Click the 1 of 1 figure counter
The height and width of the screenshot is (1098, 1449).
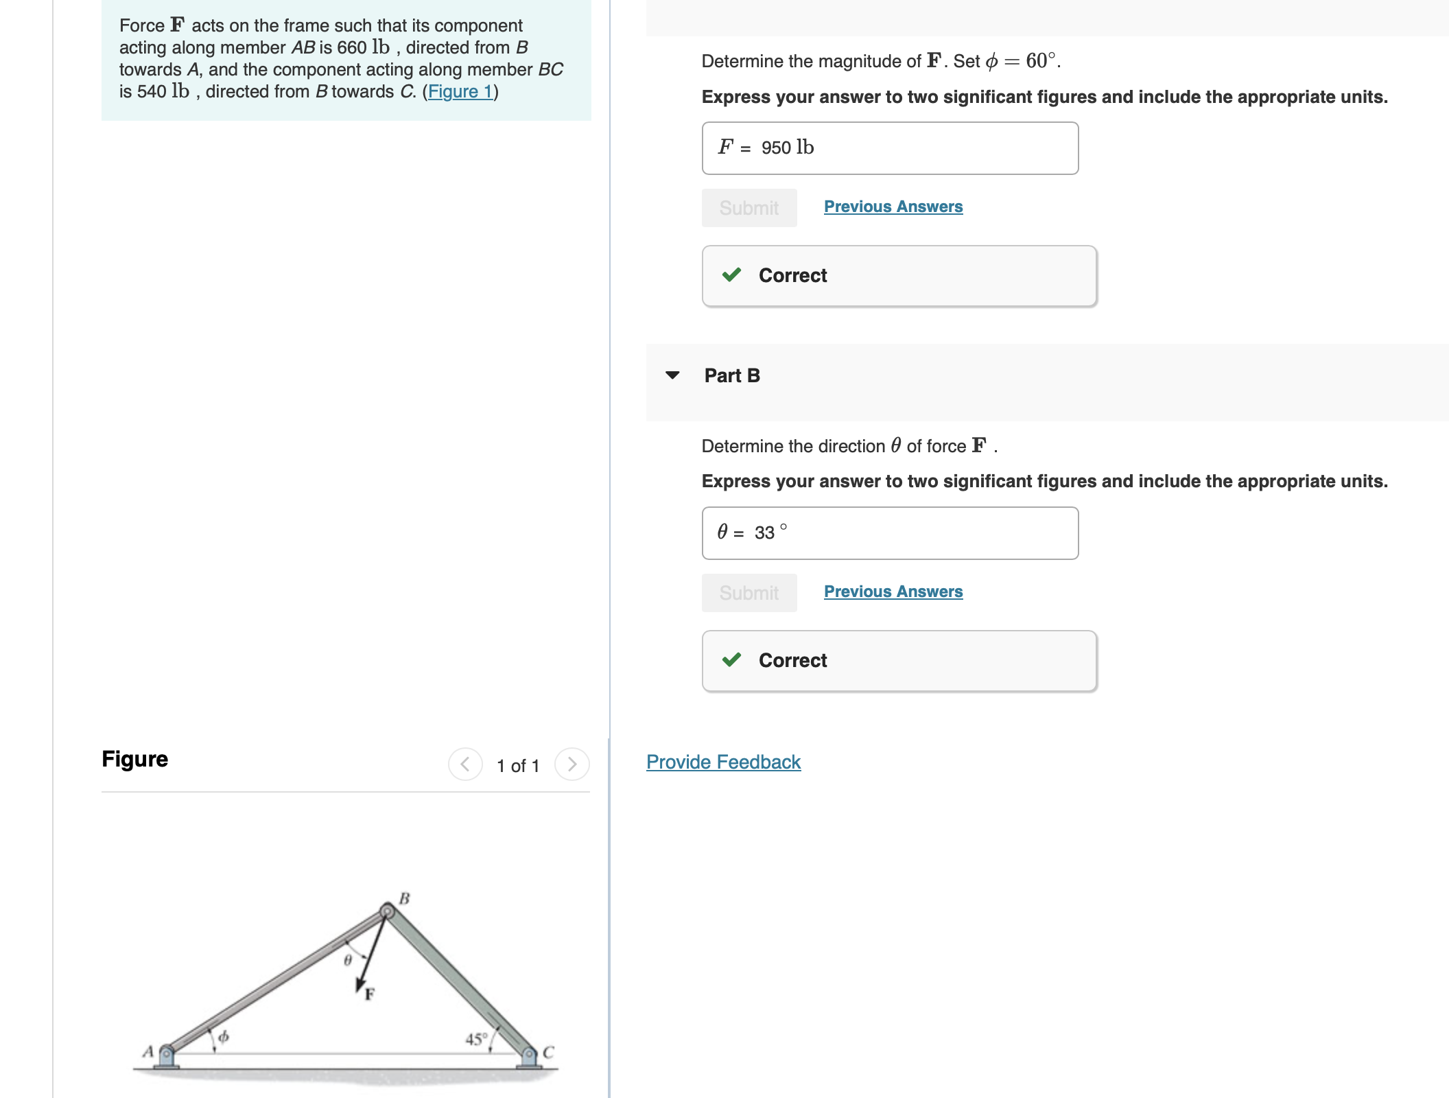point(517,765)
